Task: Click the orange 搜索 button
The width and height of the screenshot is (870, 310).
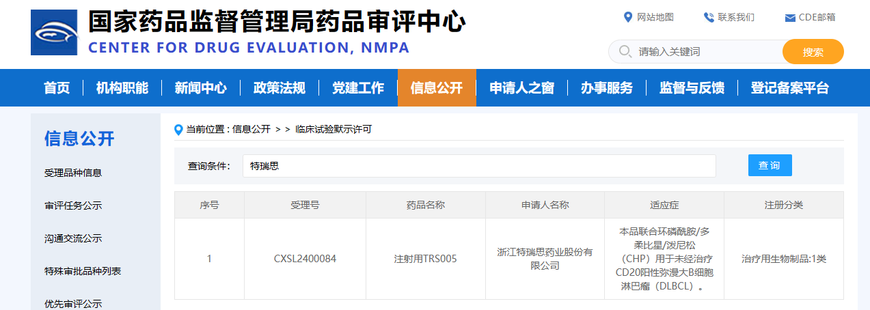Action: coord(813,52)
